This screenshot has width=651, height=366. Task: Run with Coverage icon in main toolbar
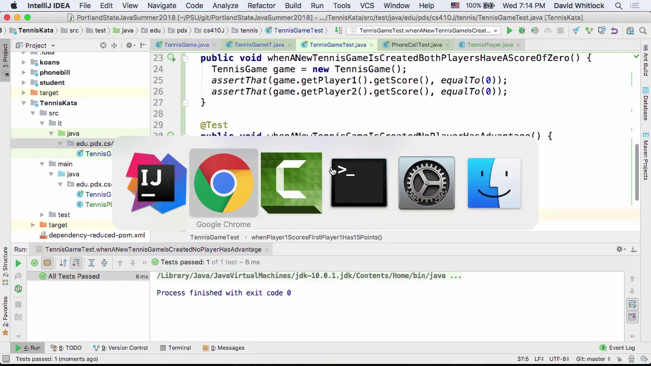pos(535,30)
